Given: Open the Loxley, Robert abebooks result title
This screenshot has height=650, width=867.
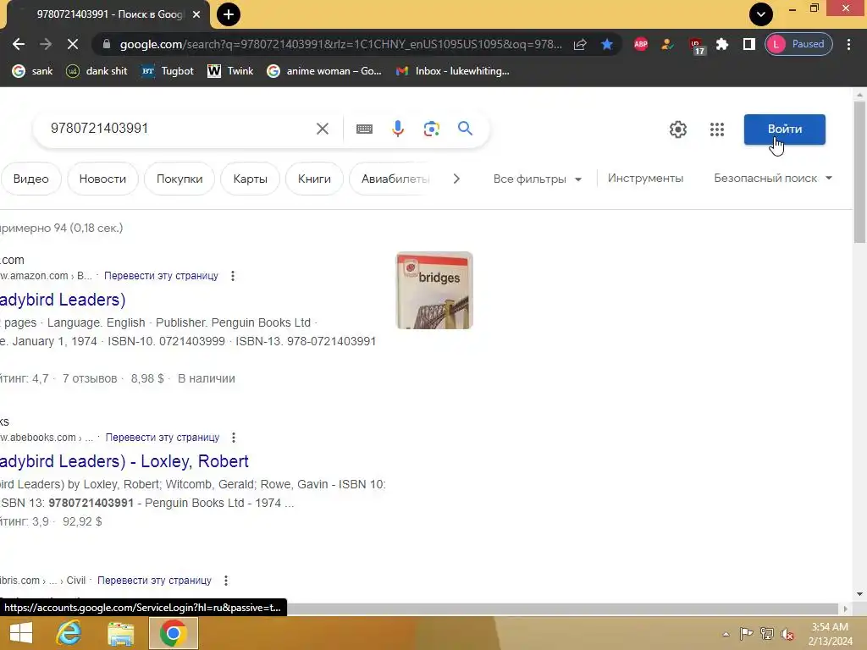Looking at the screenshot, I should [x=124, y=461].
